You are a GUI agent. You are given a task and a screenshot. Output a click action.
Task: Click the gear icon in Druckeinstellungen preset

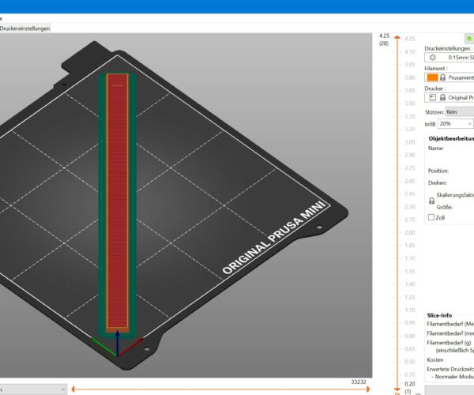[x=433, y=57]
